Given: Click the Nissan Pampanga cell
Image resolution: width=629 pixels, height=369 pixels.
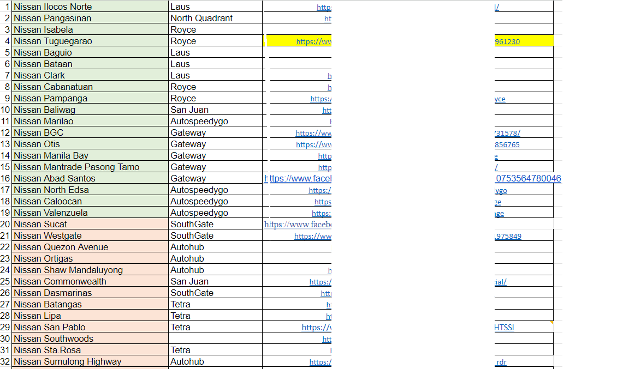Looking at the screenshot, I should click(x=90, y=98).
